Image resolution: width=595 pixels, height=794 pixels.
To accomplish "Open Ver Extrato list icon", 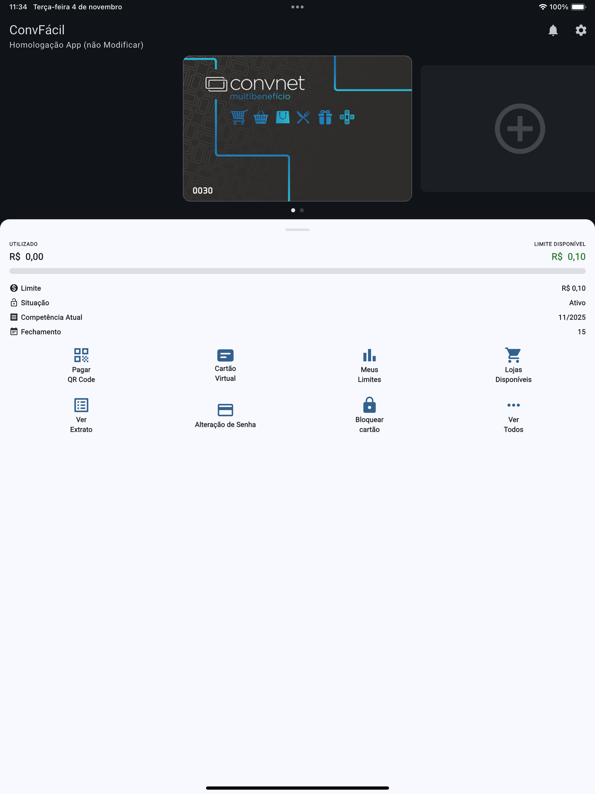I will coord(81,405).
